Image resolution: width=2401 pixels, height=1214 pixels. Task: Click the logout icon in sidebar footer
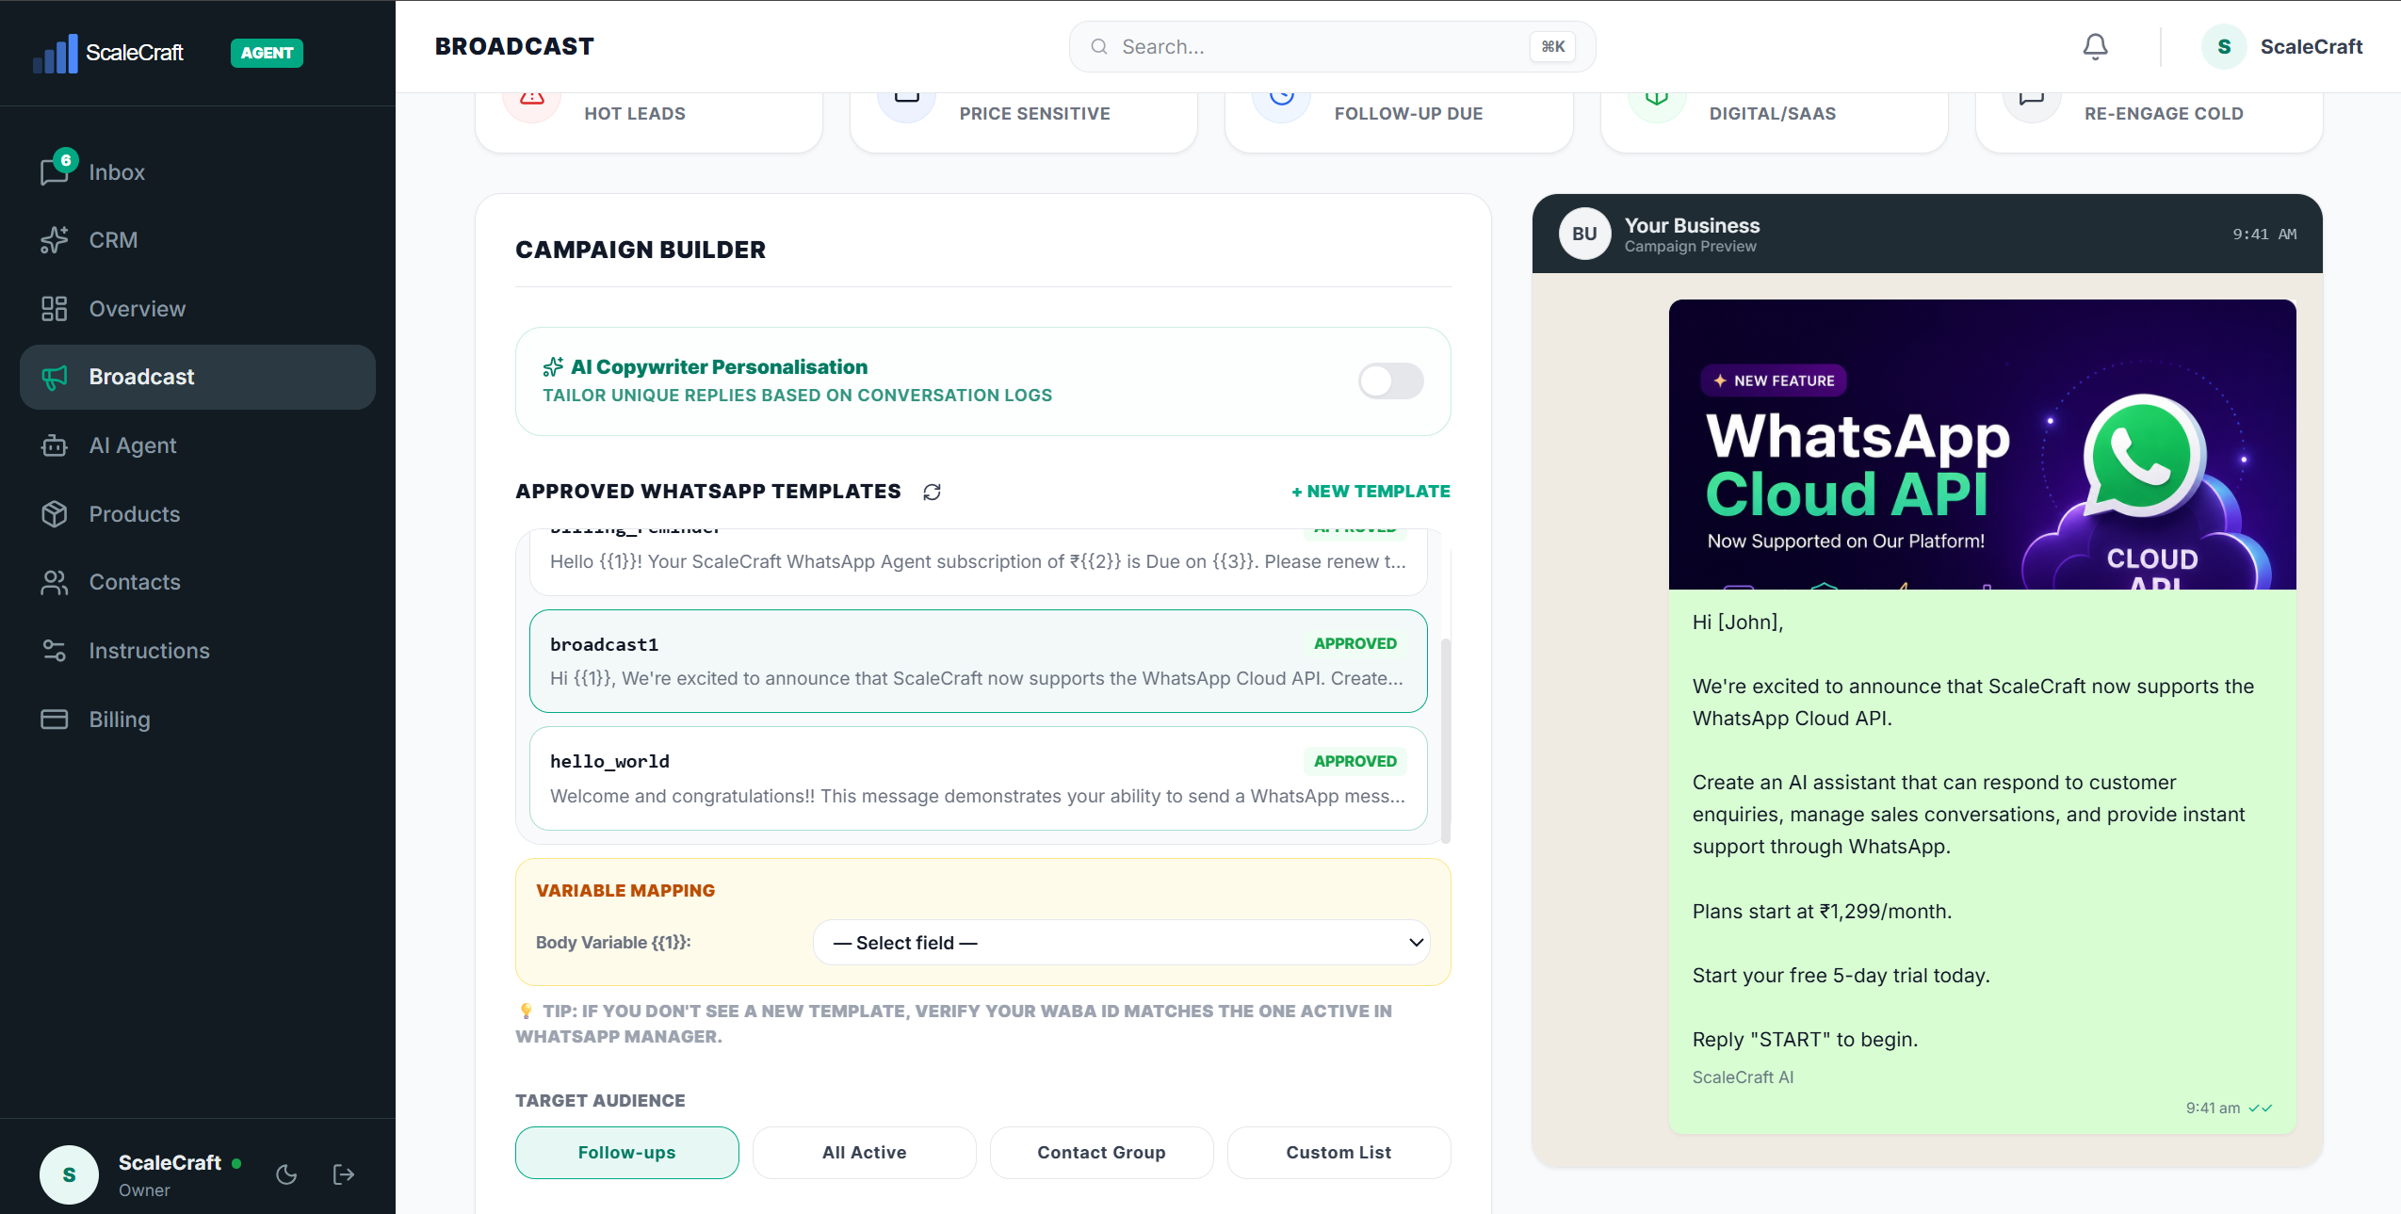coord(344,1174)
